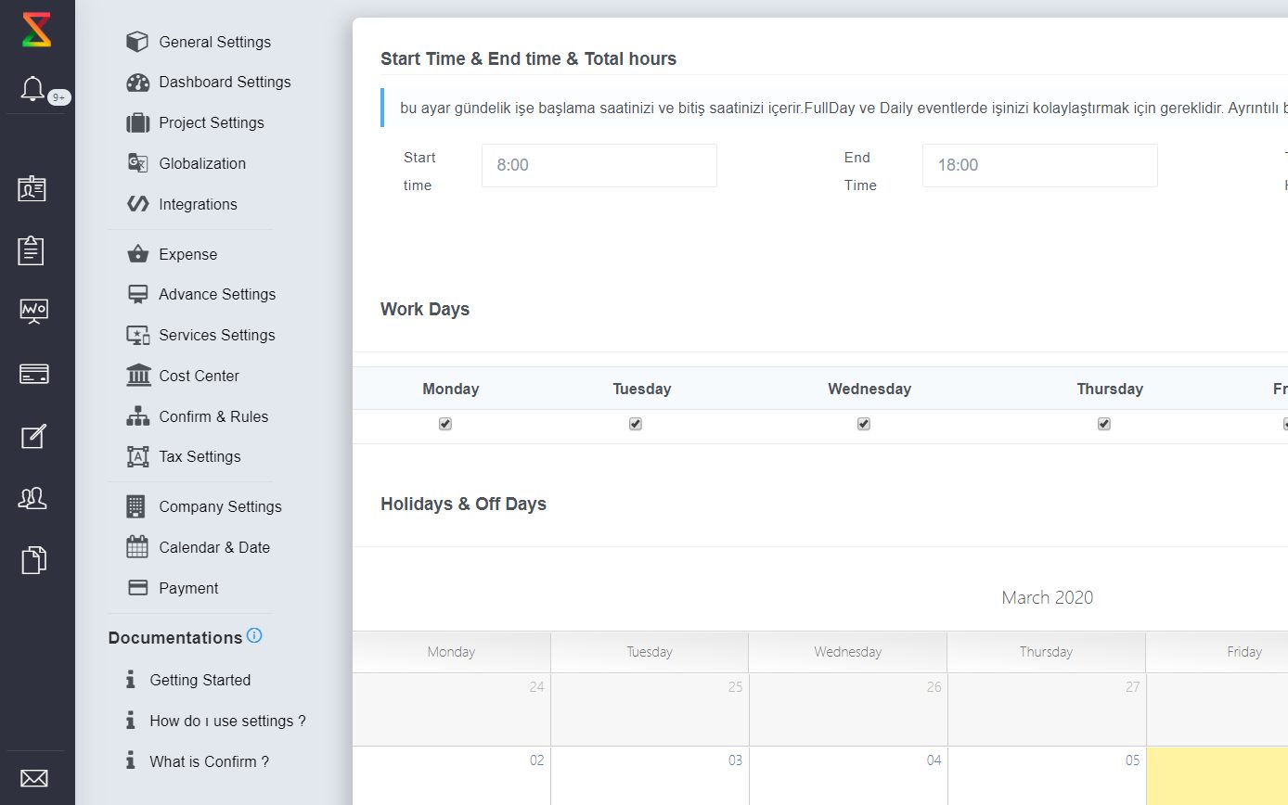This screenshot has width=1288, height=805.
Task: Click the edit note sidebar icon
Action: tap(33, 436)
